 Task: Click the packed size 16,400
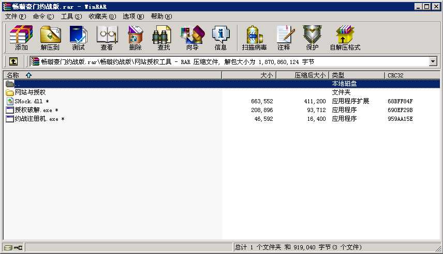click(316, 119)
